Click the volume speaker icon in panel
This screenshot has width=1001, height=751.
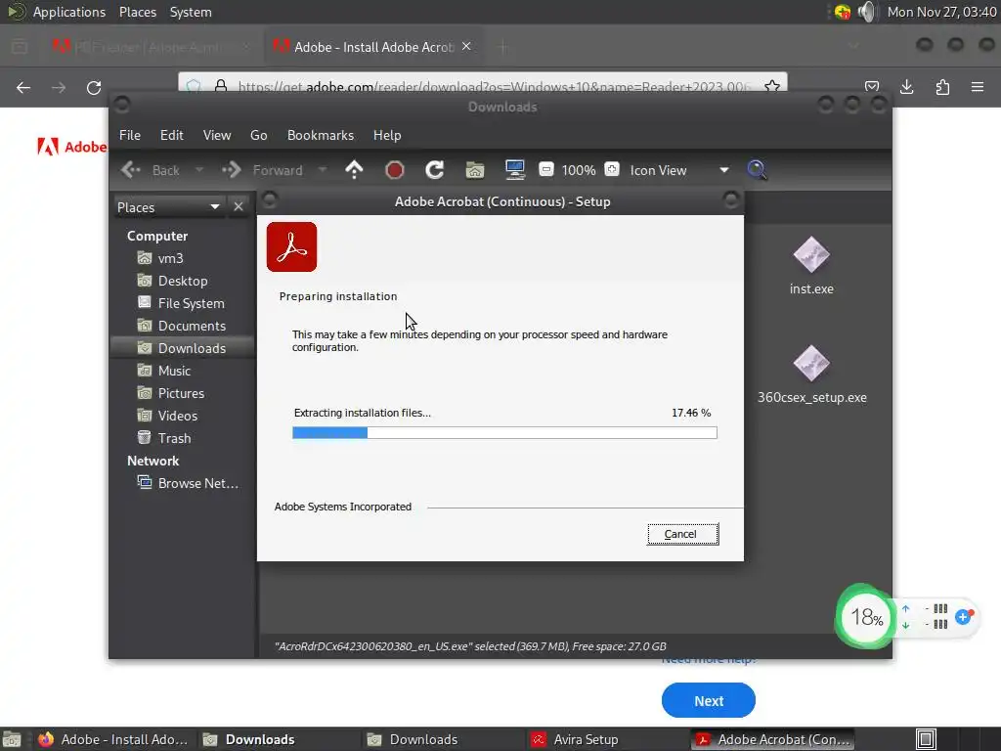[x=866, y=12]
